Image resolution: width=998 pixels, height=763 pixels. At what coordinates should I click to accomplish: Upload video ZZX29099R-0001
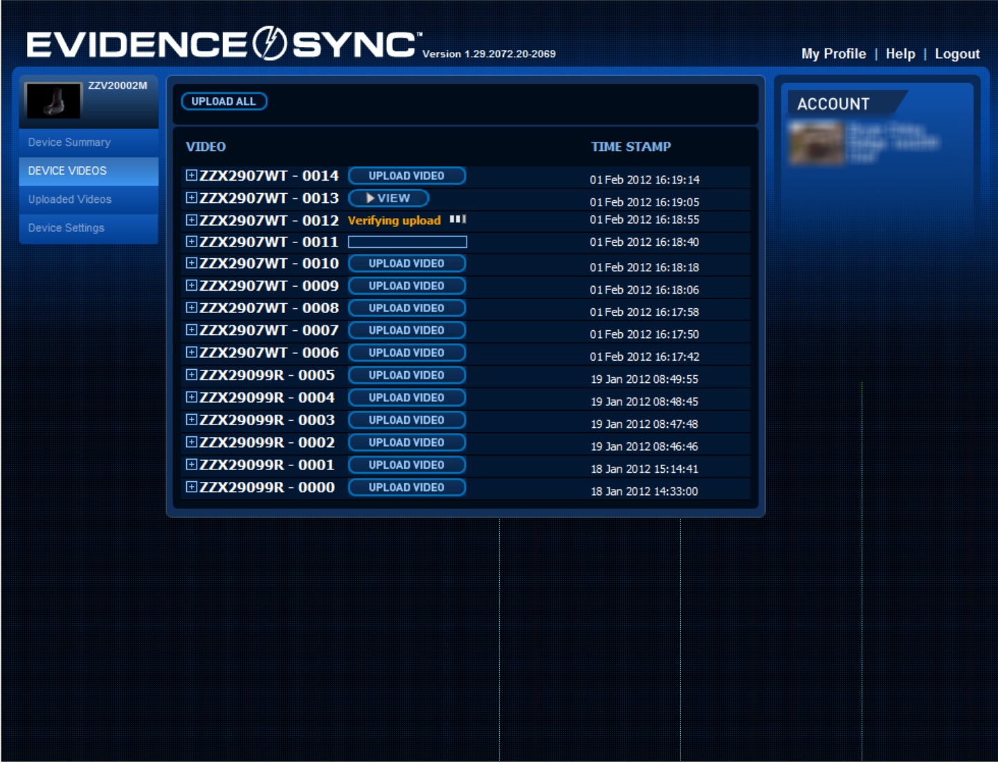tap(407, 465)
